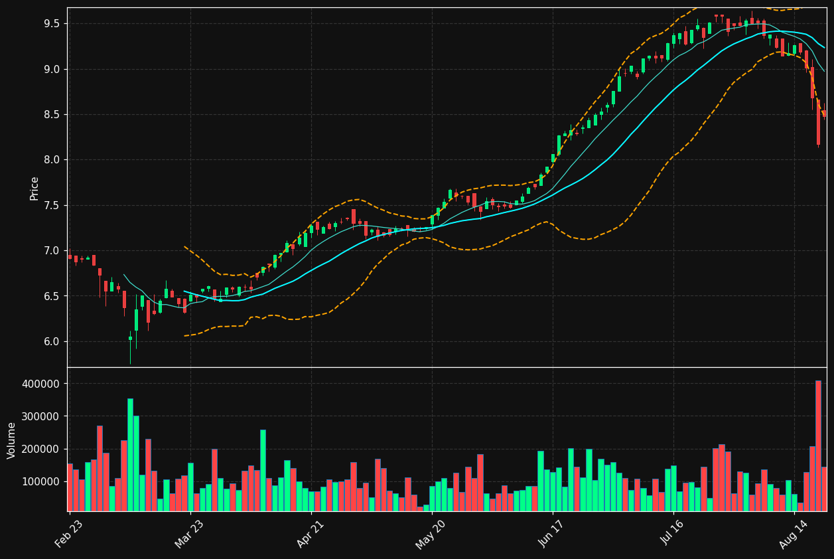
Task: Click the 200000 volume axis label
Action: 42,449
